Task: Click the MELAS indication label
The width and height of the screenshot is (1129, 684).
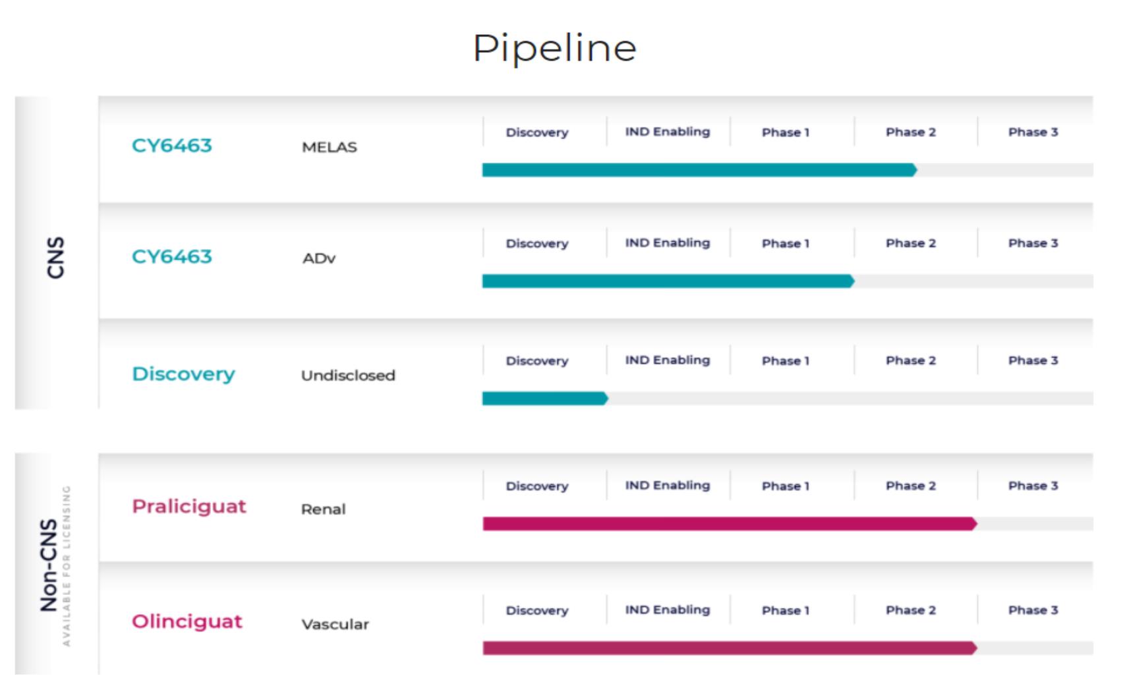Action: pyautogui.click(x=330, y=147)
